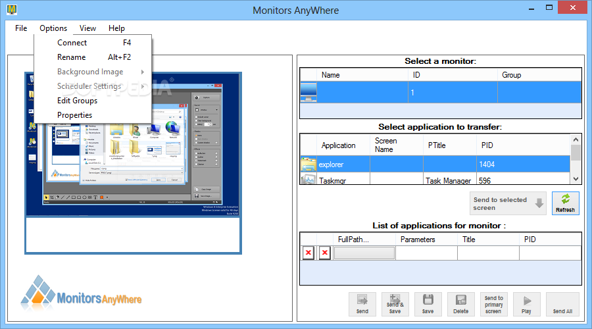Click the Screen Name column header

pos(397,145)
